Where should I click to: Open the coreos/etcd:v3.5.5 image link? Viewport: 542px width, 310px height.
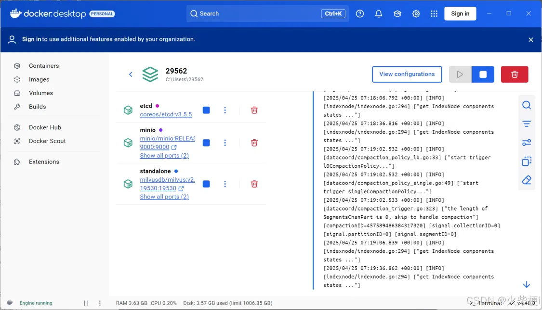[166, 114]
